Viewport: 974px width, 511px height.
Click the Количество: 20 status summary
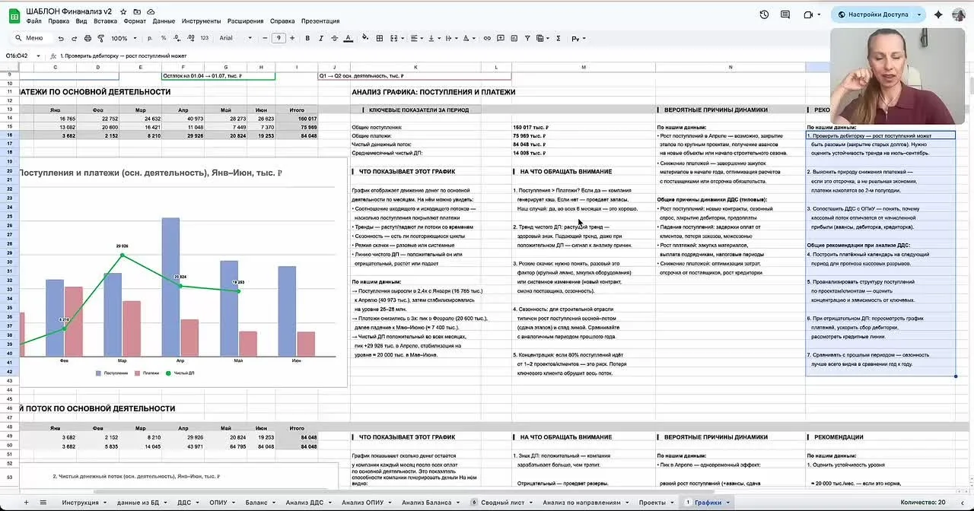(x=923, y=503)
